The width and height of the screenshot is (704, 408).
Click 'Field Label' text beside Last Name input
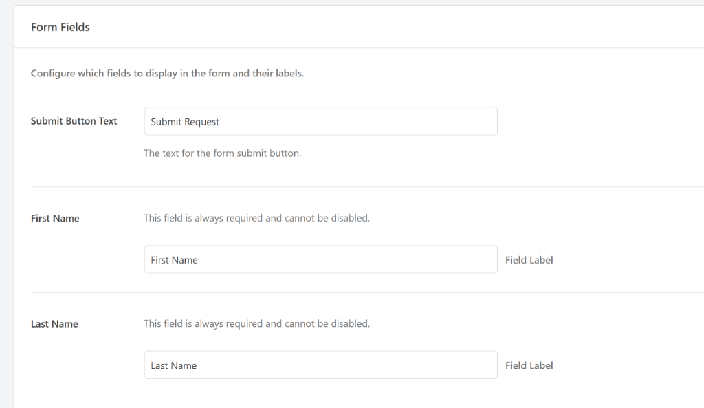[529, 365]
